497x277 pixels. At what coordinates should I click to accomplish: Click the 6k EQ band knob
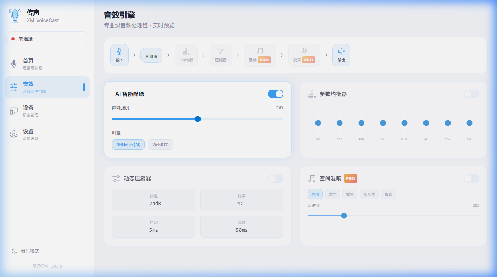coord(426,123)
